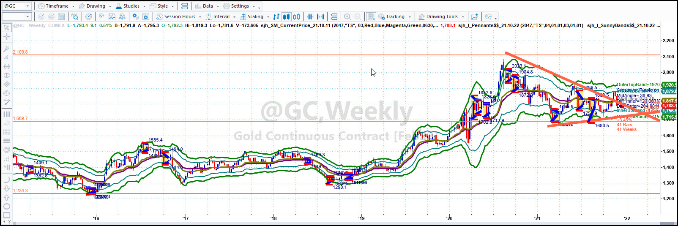Select the up arrow drawing tool

coord(6,197)
